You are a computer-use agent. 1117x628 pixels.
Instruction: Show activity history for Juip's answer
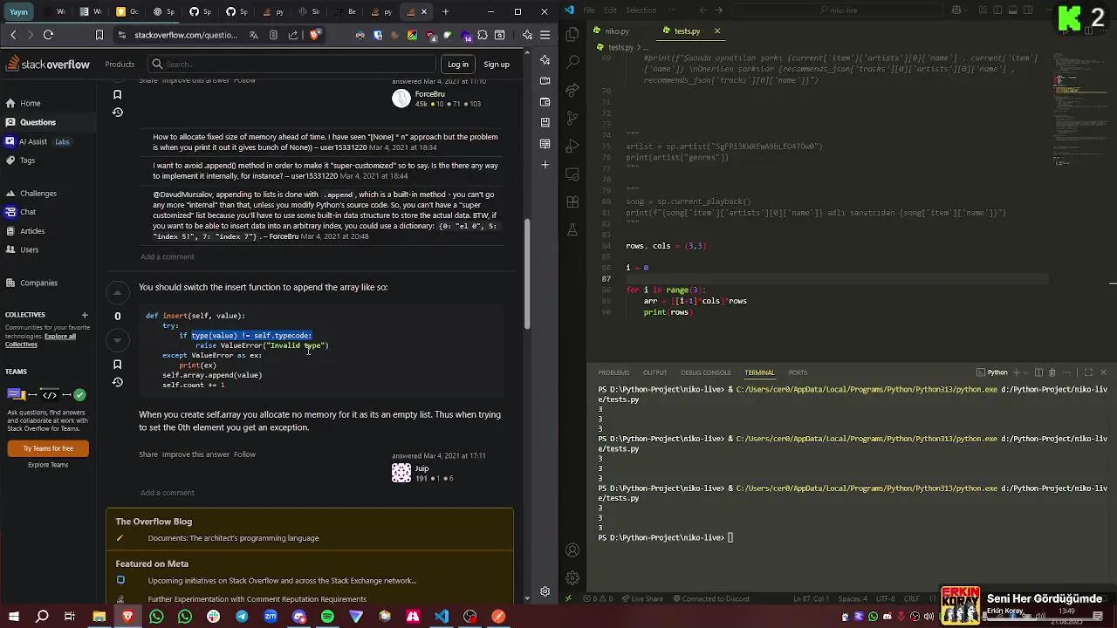(x=117, y=382)
